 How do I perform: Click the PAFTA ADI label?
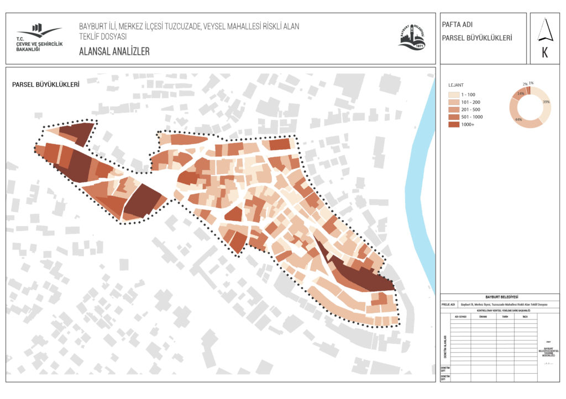coord(457,25)
